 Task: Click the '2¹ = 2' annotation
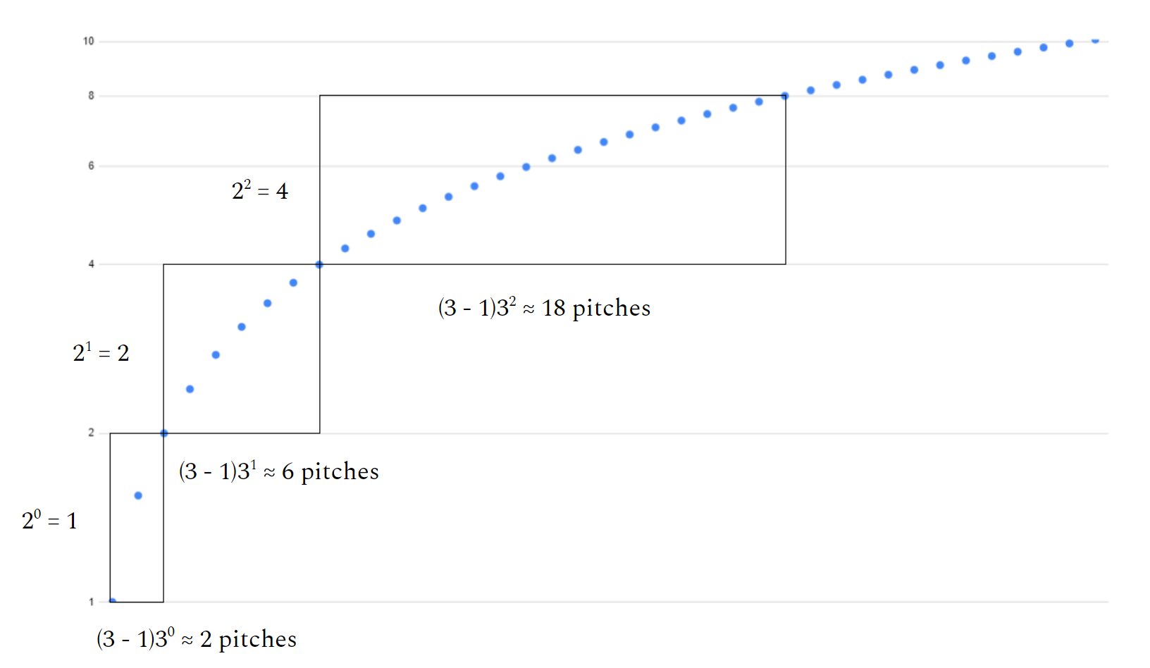click(101, 352)
